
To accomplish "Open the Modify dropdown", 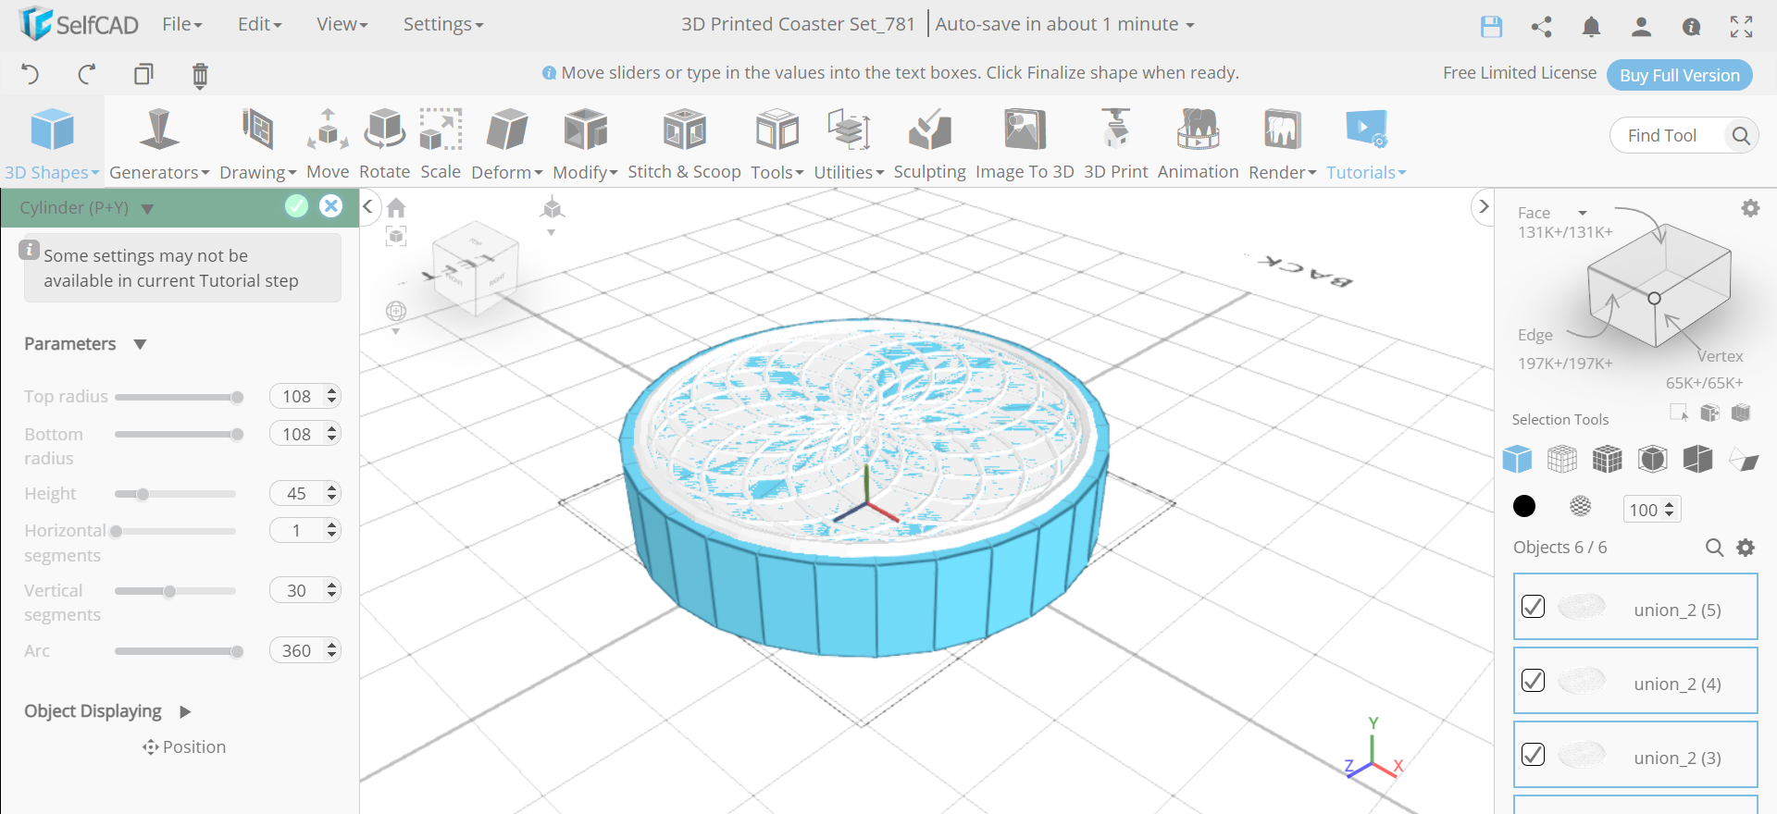I will tap(585, 144).
